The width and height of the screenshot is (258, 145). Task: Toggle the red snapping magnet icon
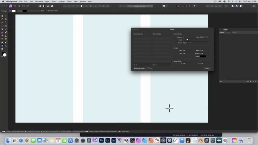click(186, 6)
